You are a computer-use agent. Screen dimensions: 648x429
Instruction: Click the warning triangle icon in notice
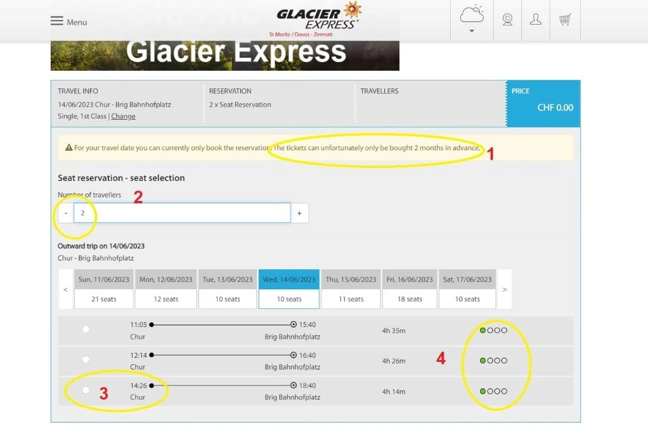tap(69, 147)
